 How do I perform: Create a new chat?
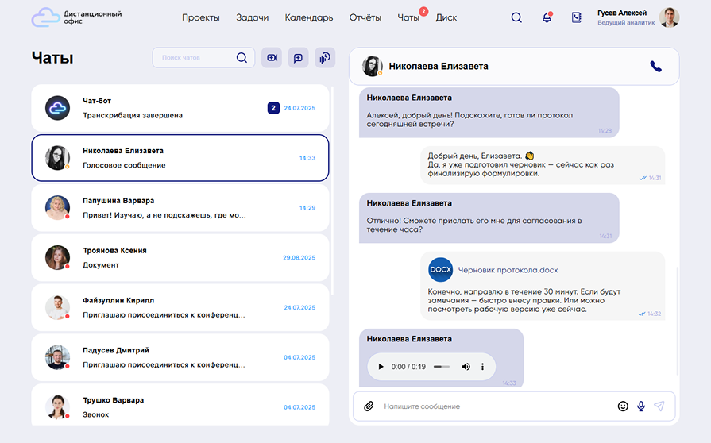tap(298, 58)
